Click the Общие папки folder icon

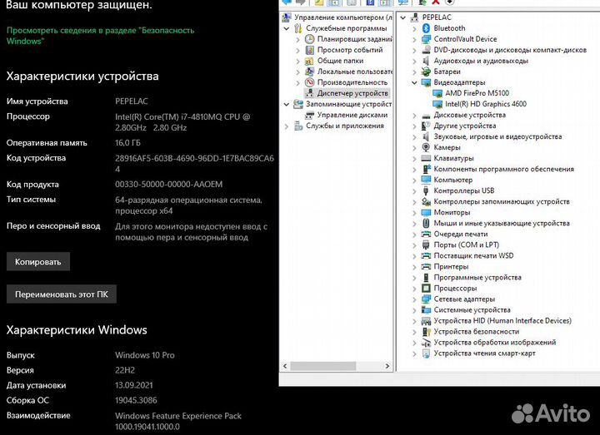coord(309,61)
